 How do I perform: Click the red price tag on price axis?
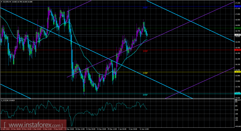pos(238,50)
